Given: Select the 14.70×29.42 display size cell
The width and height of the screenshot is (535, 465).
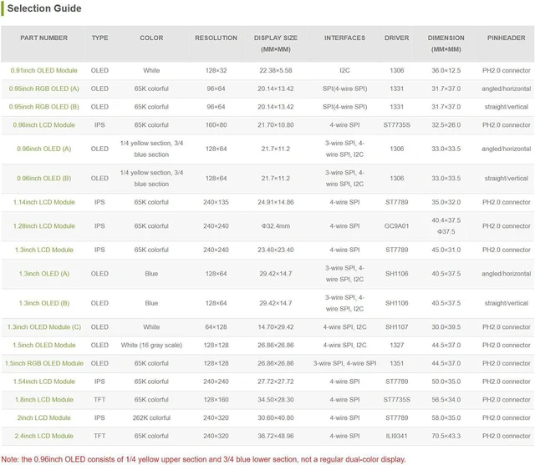Looking at the screenshot, I should tap(276, 327).
